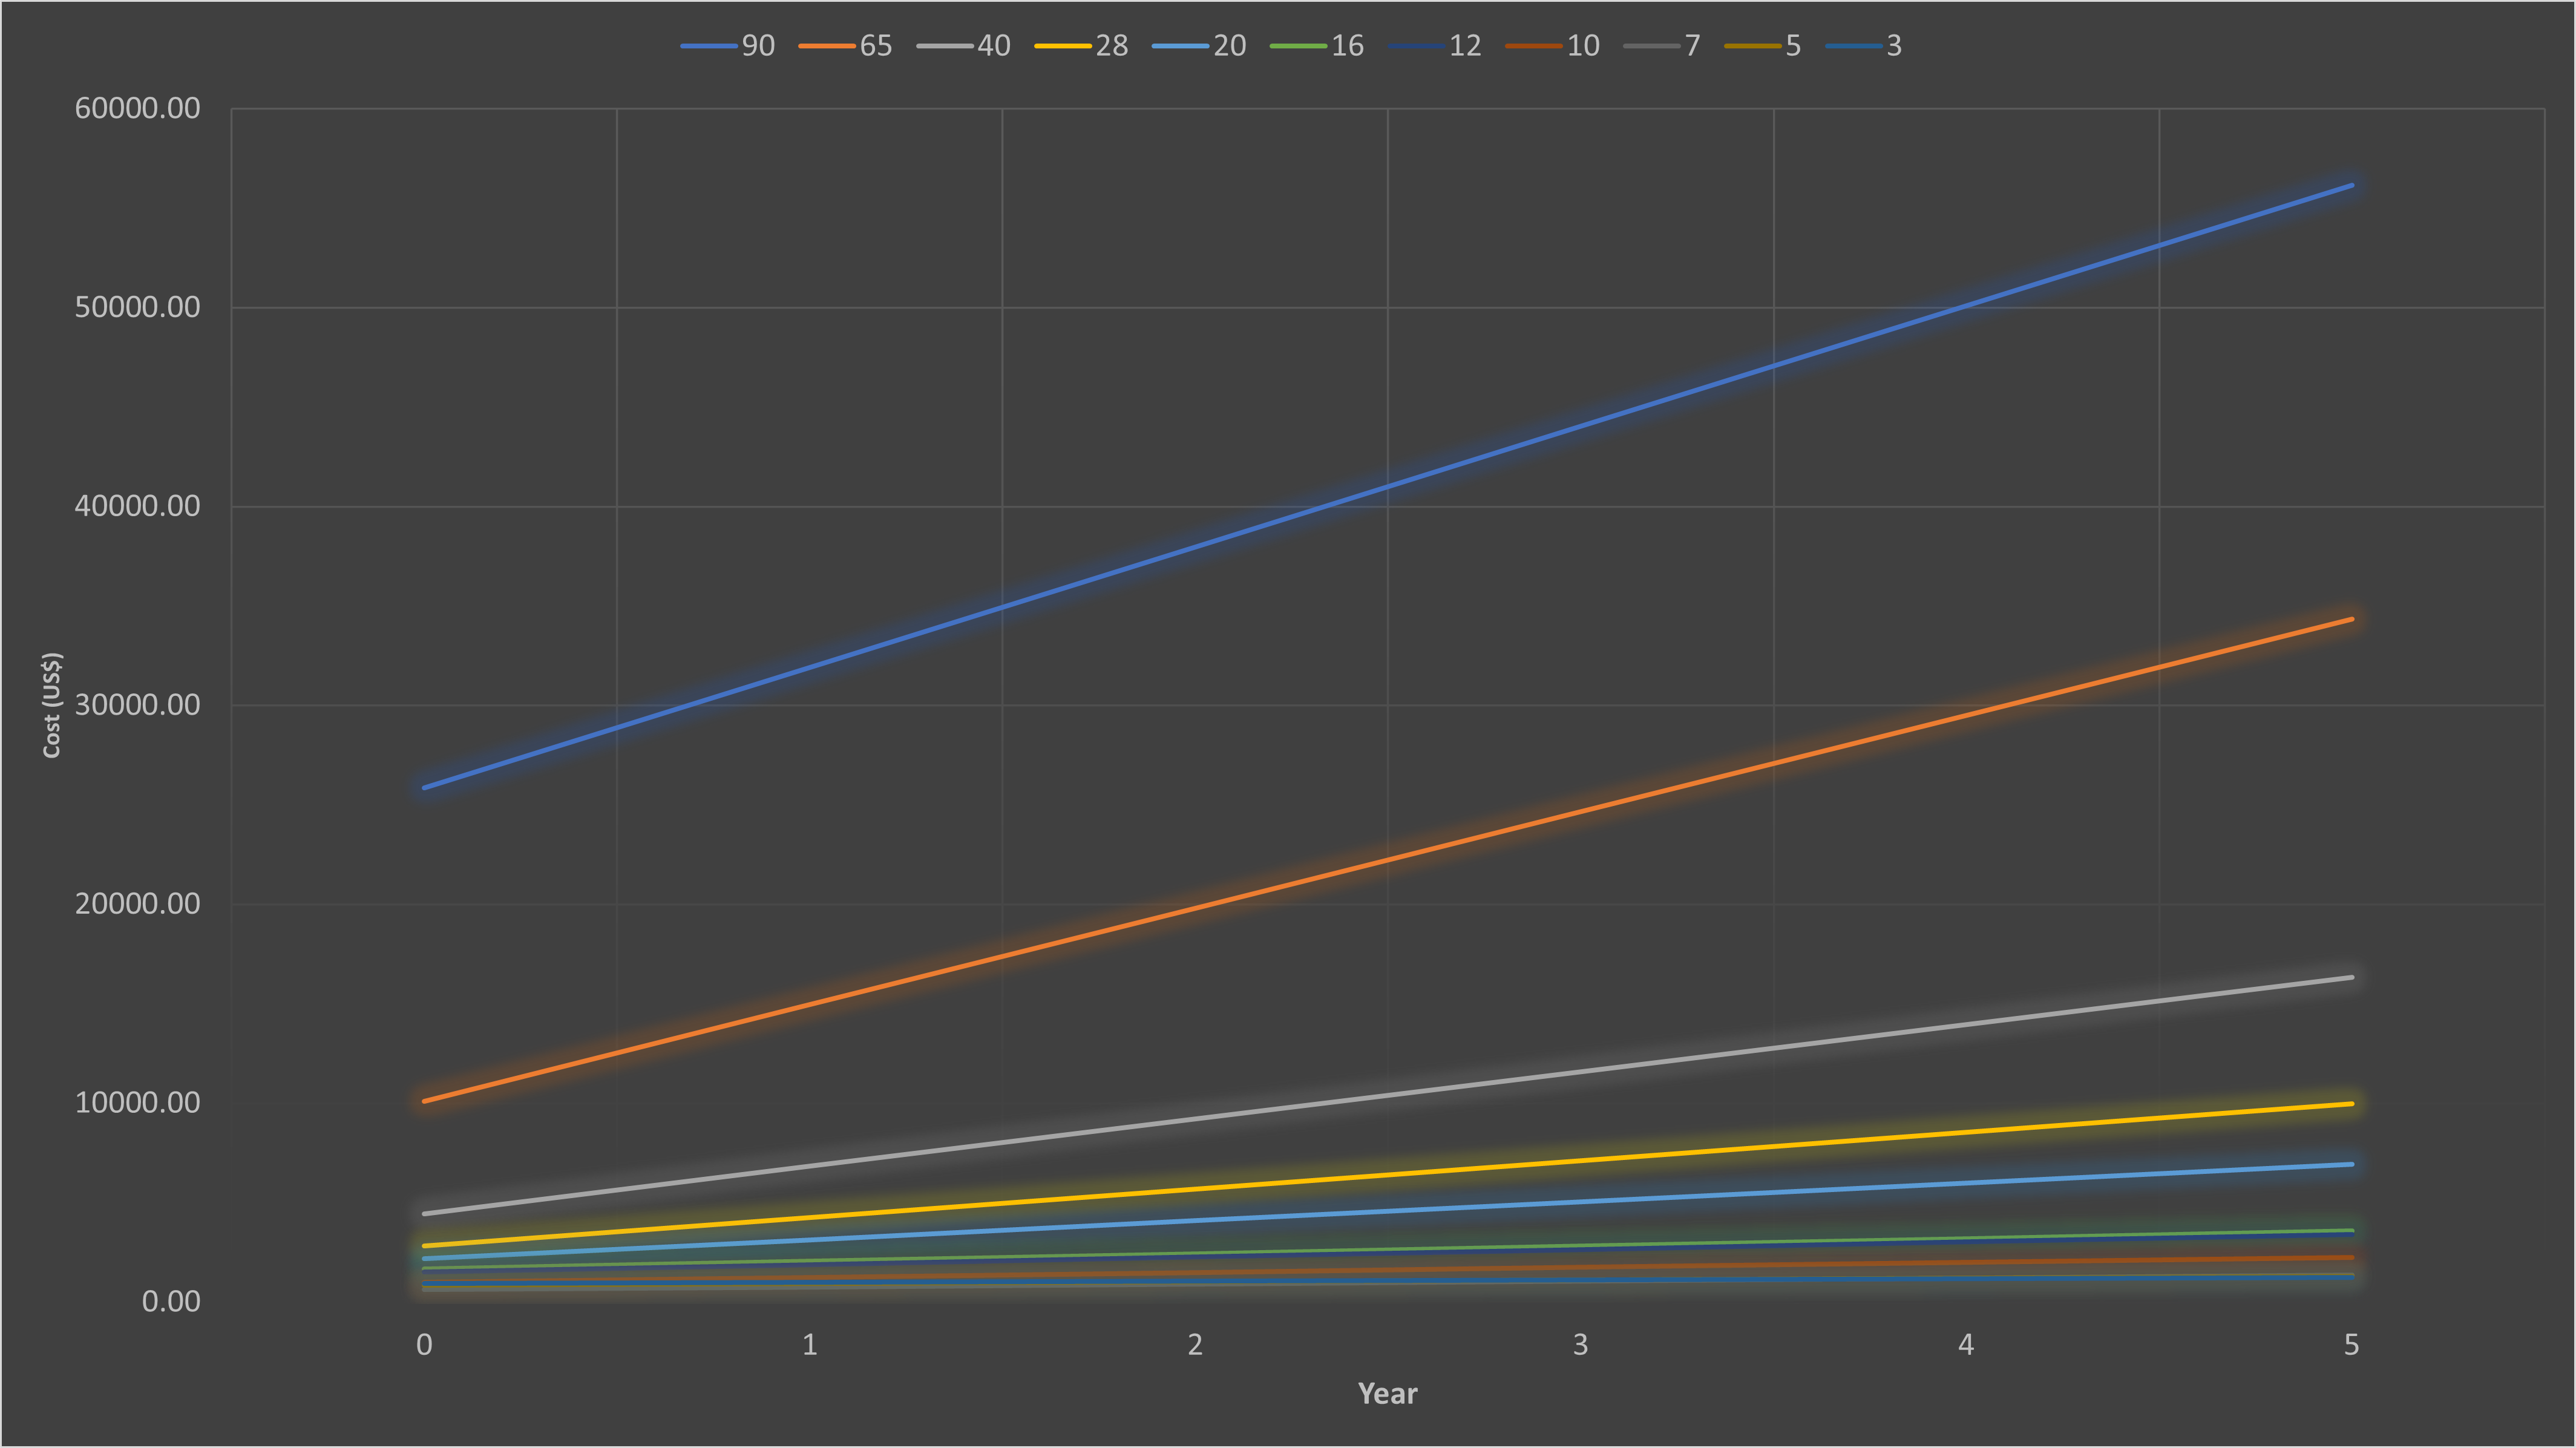Select start point of orange line
This screenshot has height=1448, width=2576.
tap(425, 1101)
